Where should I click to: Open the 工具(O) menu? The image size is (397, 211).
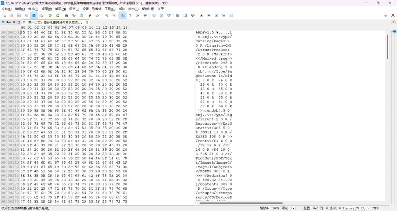pyautogui.click(x=110, y=9)
